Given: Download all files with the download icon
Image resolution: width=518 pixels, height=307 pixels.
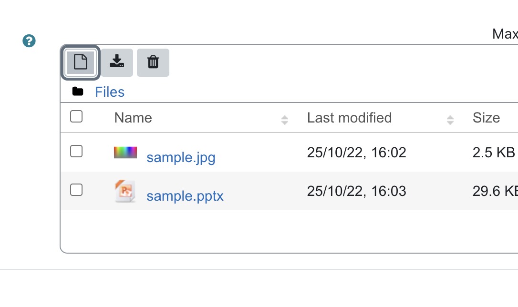Looking at the screenshot, I should (x=117, y=62).
